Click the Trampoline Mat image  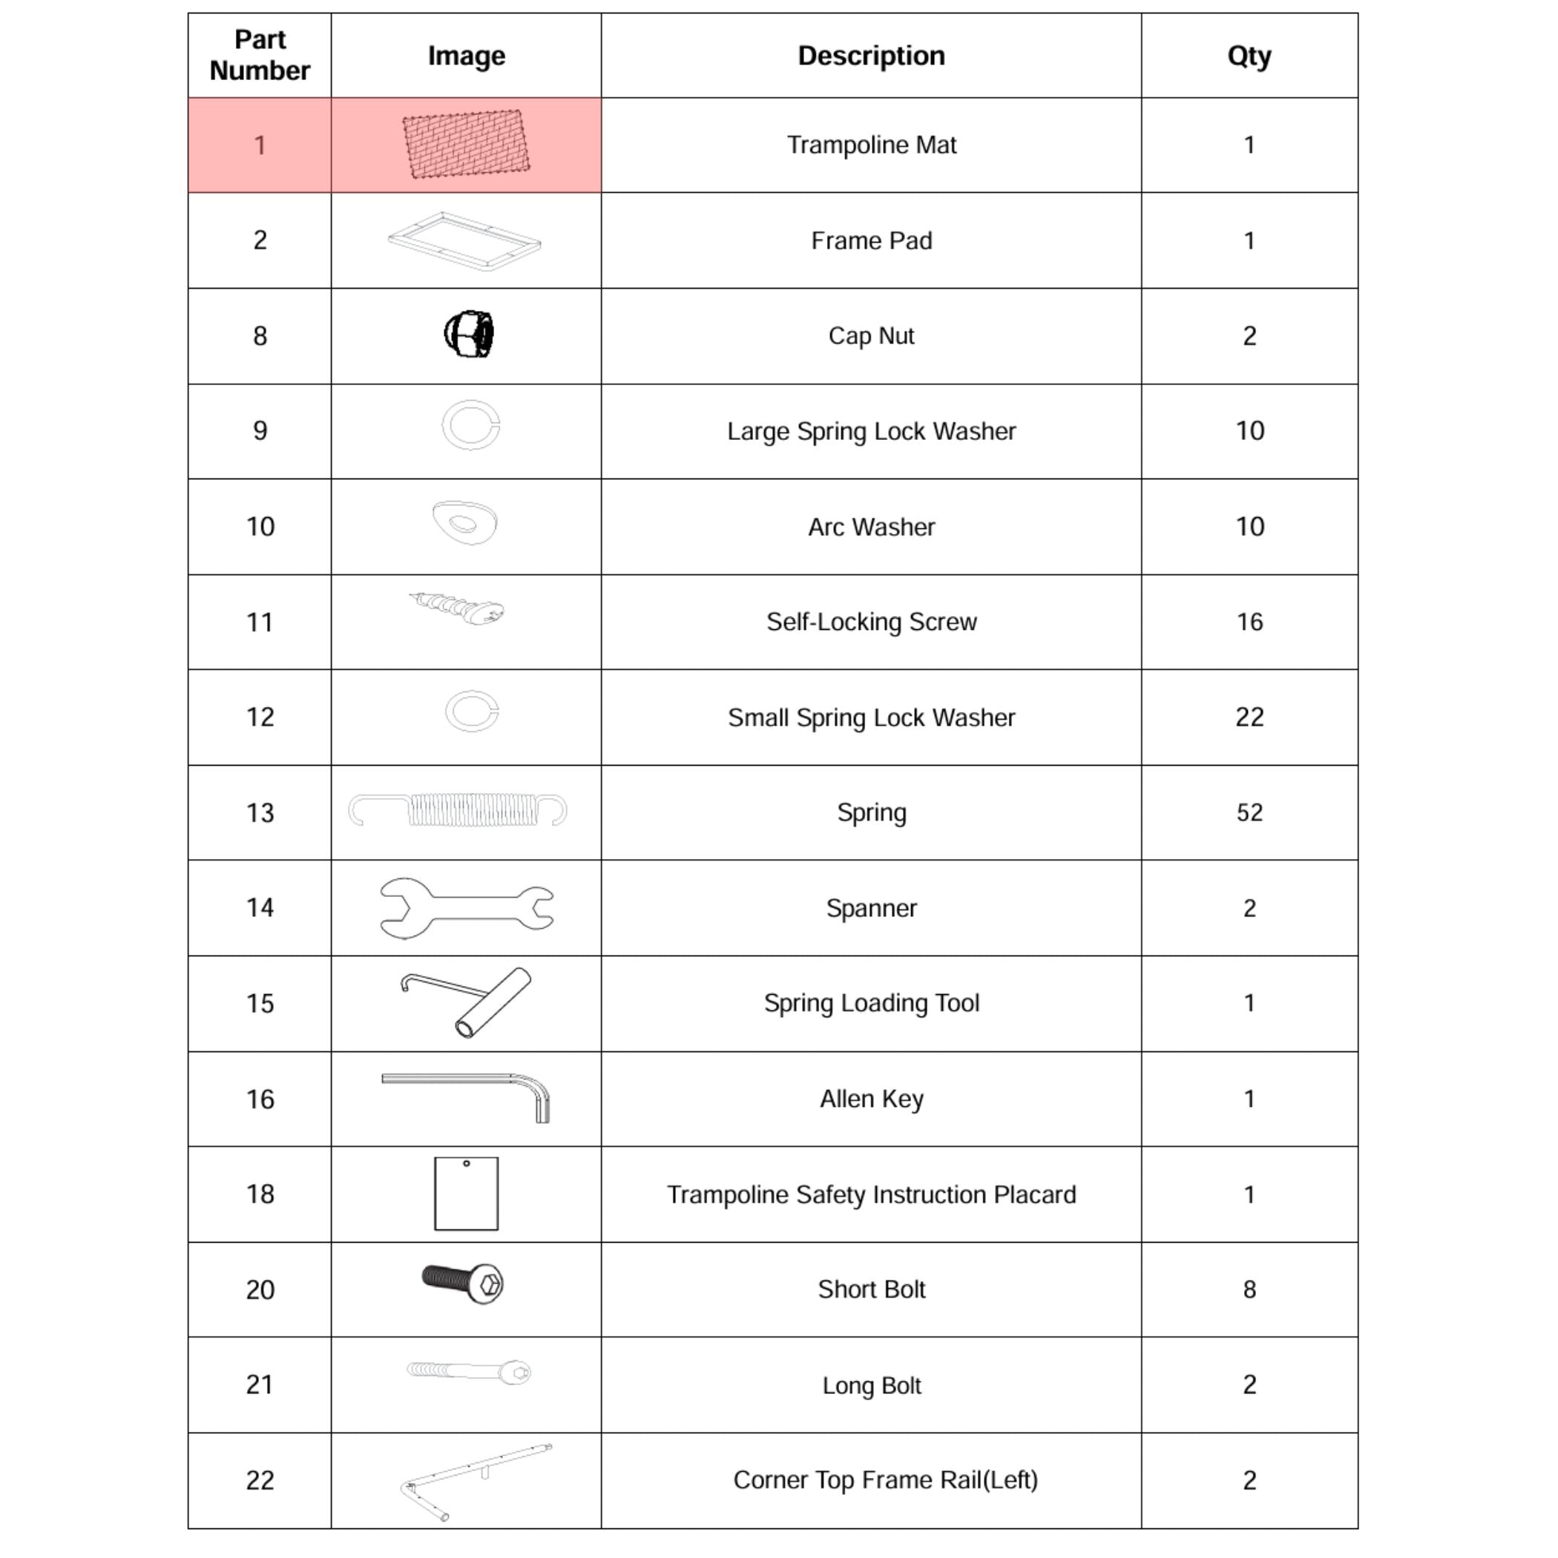(x=466, y=145)
